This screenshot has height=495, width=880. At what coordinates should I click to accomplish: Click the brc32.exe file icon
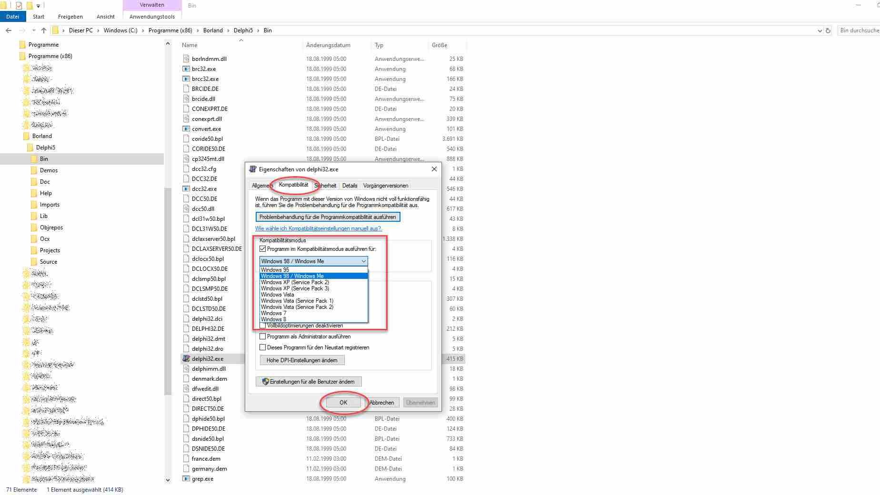tap(186, 69)
